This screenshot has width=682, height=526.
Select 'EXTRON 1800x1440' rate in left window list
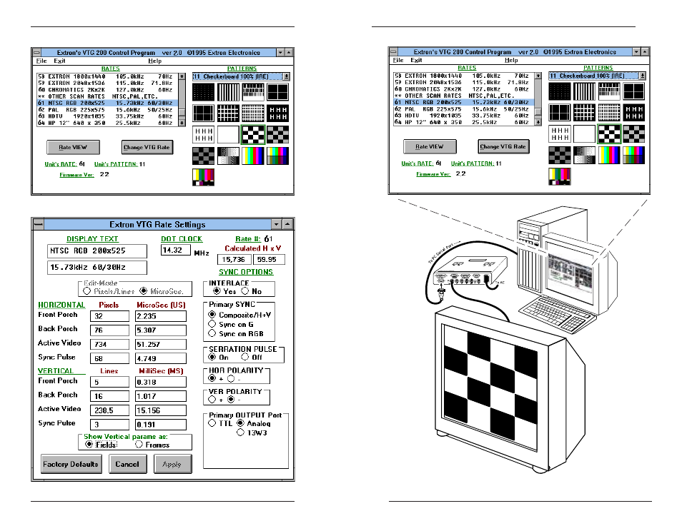107,76
